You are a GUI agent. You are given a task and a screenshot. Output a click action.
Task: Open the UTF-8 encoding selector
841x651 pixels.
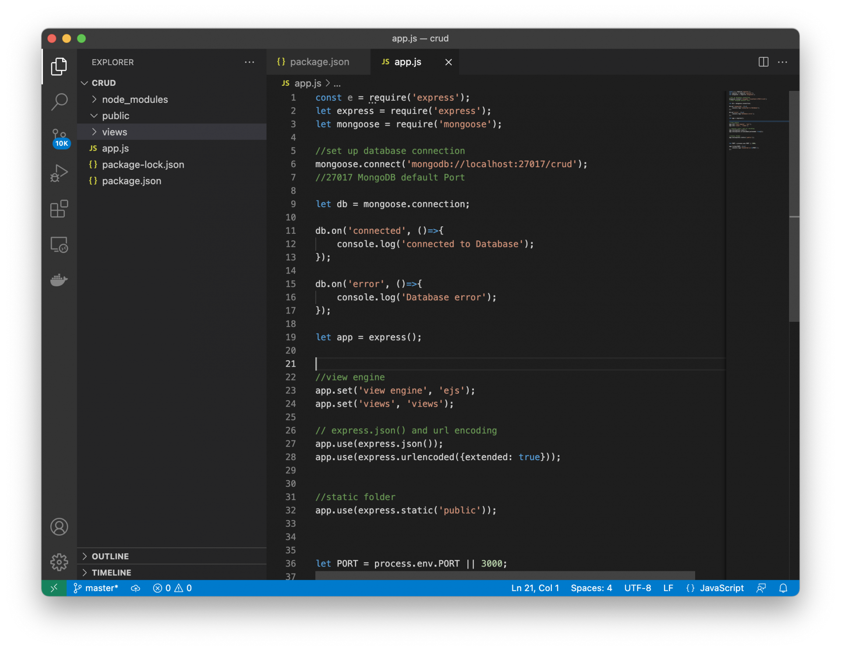637,588
